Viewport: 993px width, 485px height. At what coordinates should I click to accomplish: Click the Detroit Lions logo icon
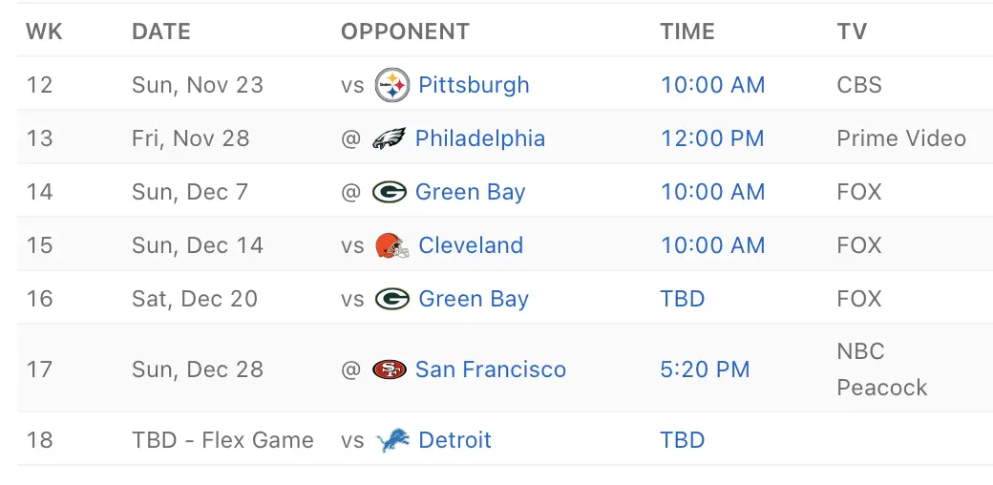(392, 440)
